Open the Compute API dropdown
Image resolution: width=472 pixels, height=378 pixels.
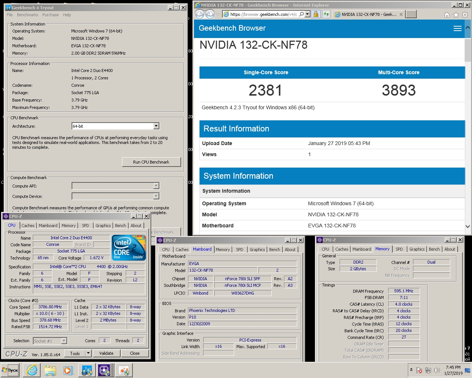click(156, 186)
